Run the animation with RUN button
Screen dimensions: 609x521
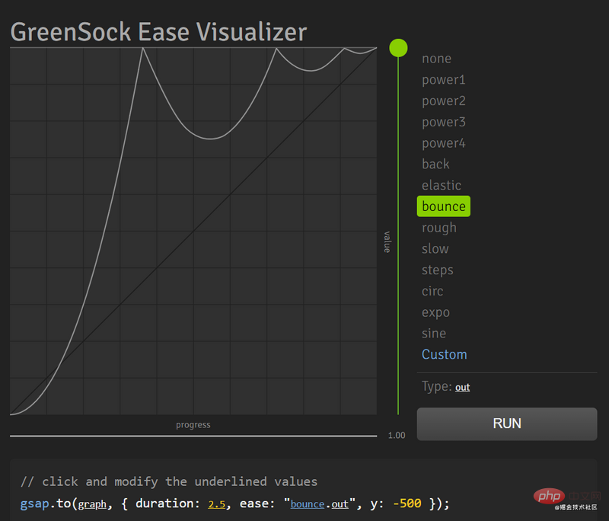507,424
